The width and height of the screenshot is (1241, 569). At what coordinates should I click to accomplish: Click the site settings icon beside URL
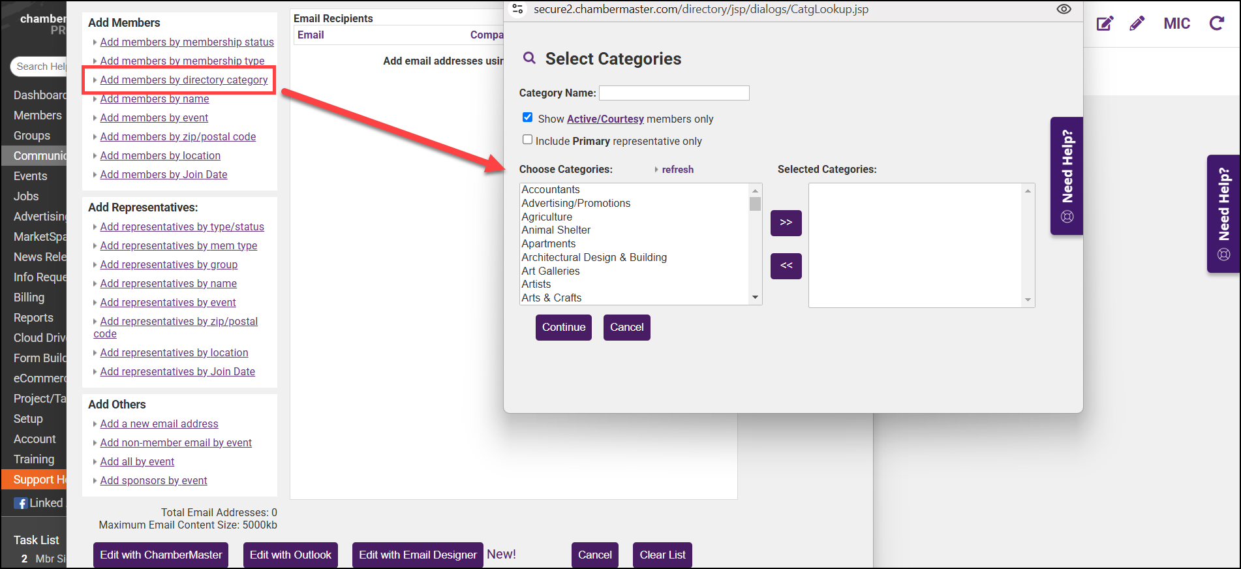[518, 9]
